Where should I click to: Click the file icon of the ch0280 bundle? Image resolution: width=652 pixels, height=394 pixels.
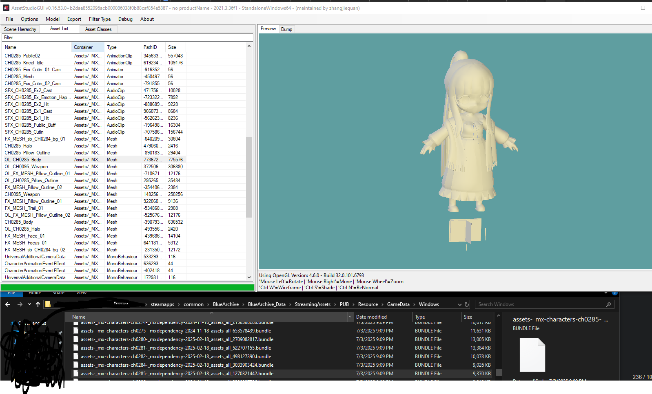[x=76, y=339]
